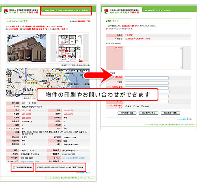Image resolution: width=197 pixels, height=186 pixels.
Task: Click the 確認画面へ進む button
Action: tap(170, 113)
